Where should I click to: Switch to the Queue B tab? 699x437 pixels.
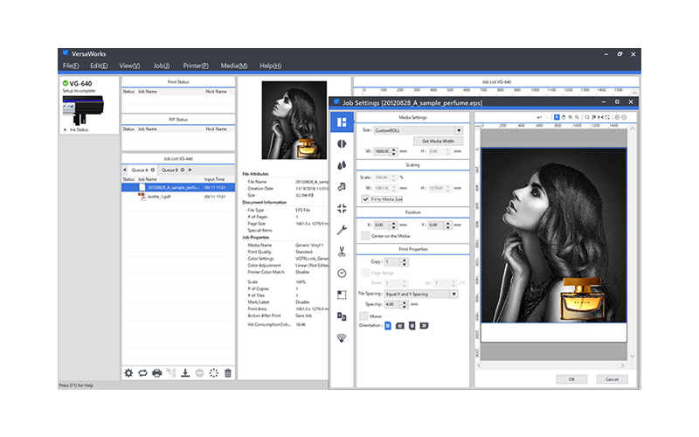pos(170,170)
